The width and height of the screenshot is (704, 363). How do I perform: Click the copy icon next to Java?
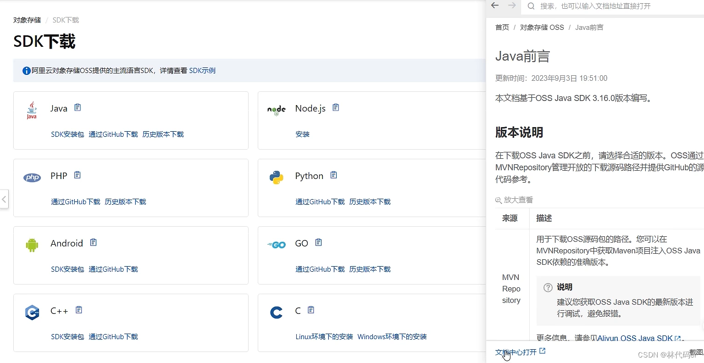click(x=77, y=107)
